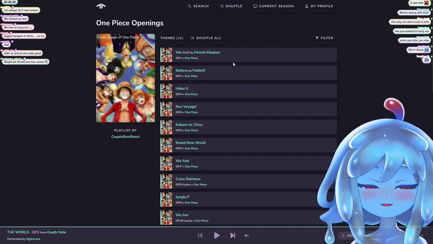Click the Crazy Rainbow OP8 thumbnail
Viewport: 433px width, 244px height.
point(166,181)
